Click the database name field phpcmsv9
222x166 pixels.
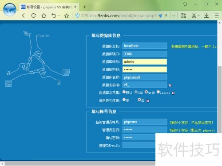(145, 77)
